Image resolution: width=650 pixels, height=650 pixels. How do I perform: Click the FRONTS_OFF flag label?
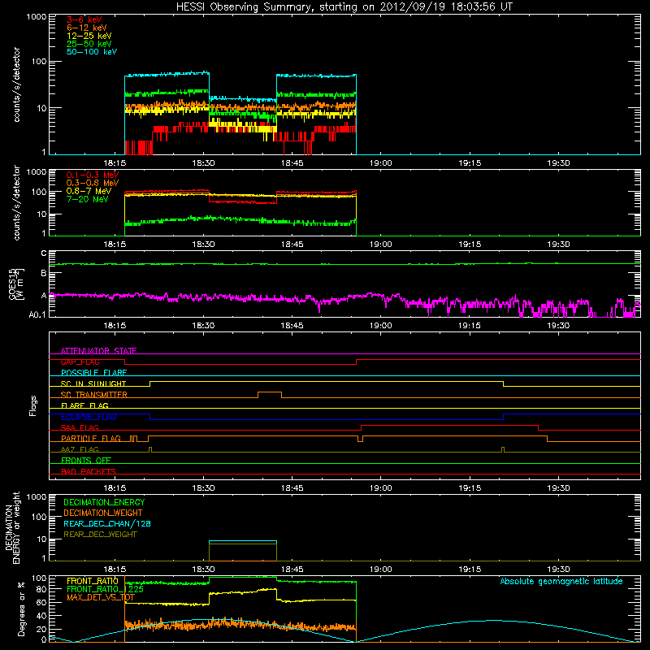86,461
